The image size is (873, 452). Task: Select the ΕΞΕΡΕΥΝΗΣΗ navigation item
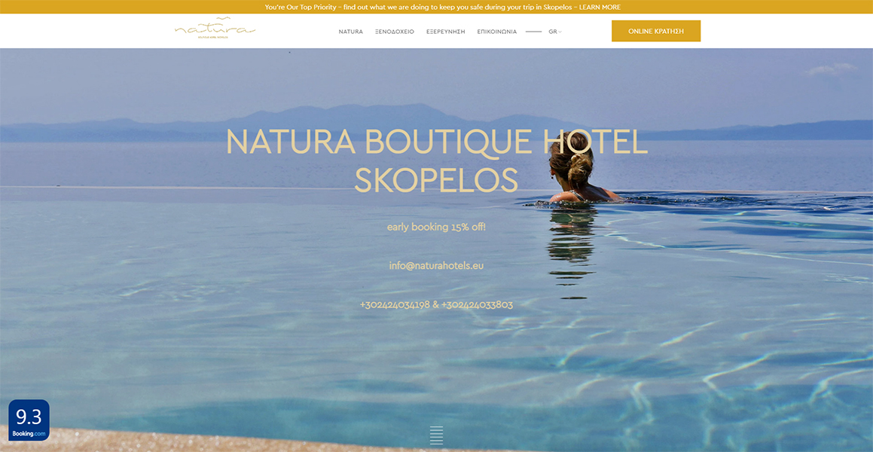(x=445, y=32)
